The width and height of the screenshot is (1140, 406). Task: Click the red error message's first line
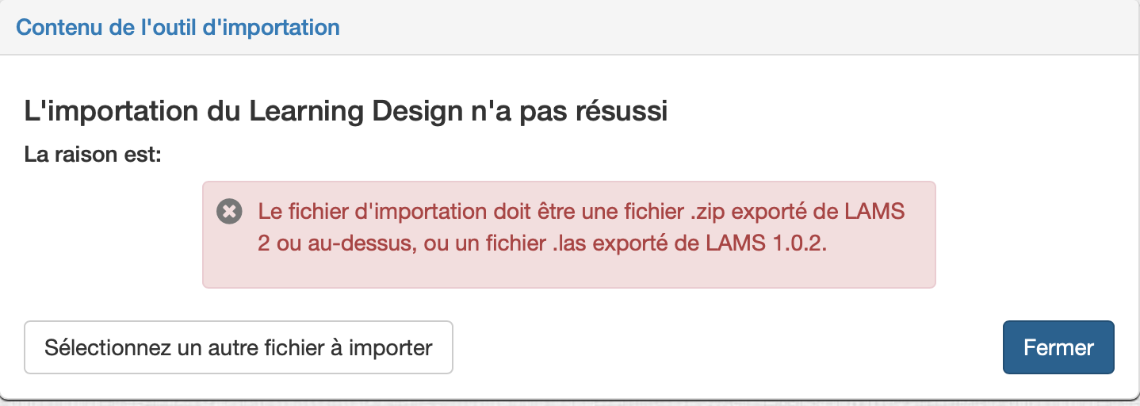(581, 212)
